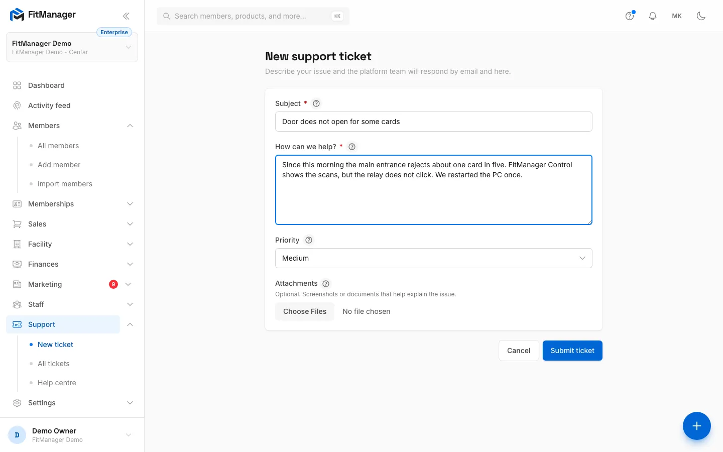Click the Submit ticket button
The height and width of the screenshot is (452, 723).
tap(572, 351)
